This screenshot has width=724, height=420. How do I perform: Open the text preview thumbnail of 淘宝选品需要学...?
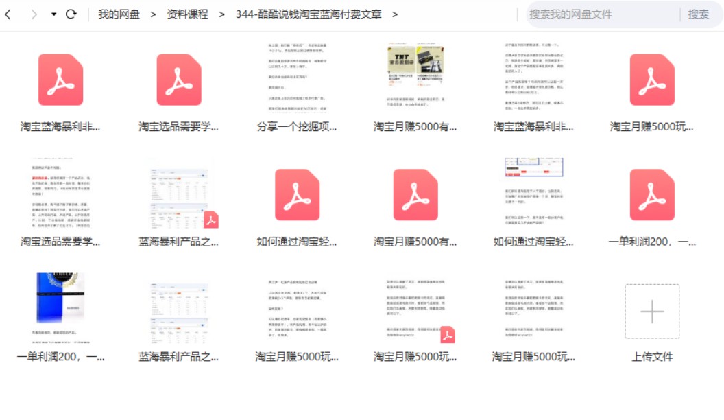pos(60,193)
